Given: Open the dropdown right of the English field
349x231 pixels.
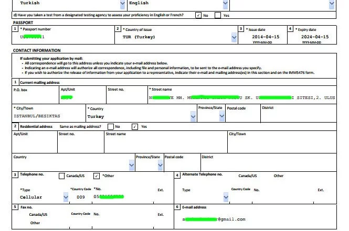Looking at the screenshot, I should point(332,4).
